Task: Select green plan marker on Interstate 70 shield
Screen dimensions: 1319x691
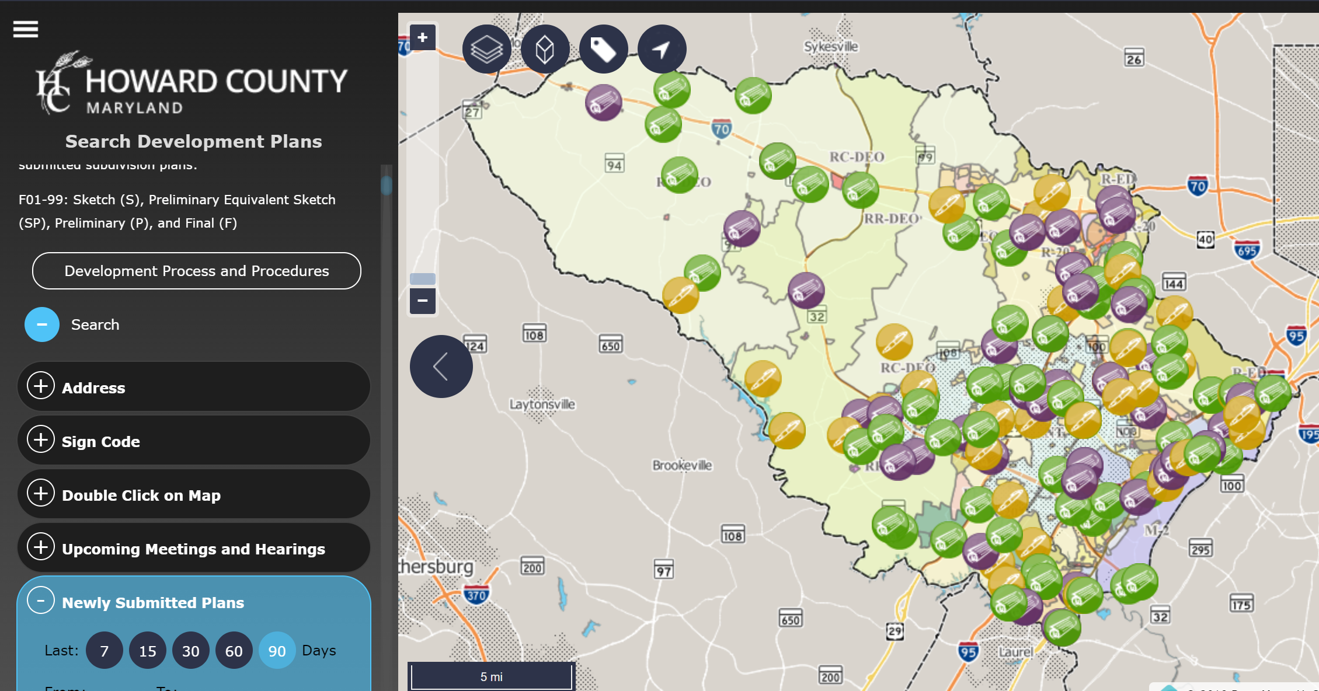Action: pos(663,124)
